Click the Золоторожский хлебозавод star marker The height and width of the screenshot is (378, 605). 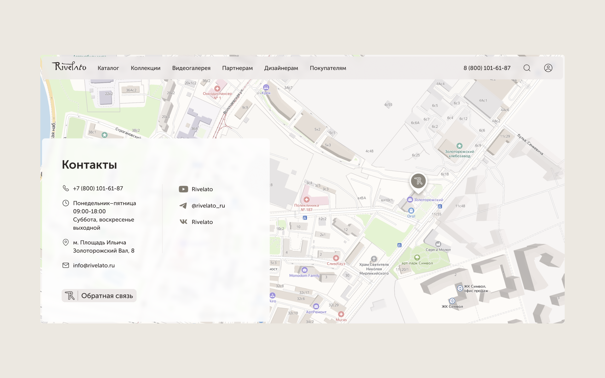[x=459, y=146]
